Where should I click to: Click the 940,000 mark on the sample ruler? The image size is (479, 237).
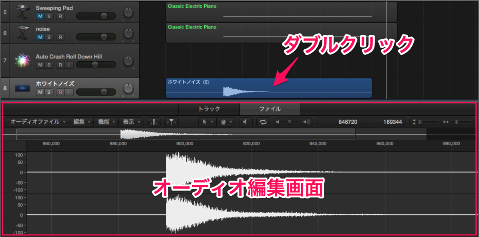pyautogui.click(x=318, y=143)
